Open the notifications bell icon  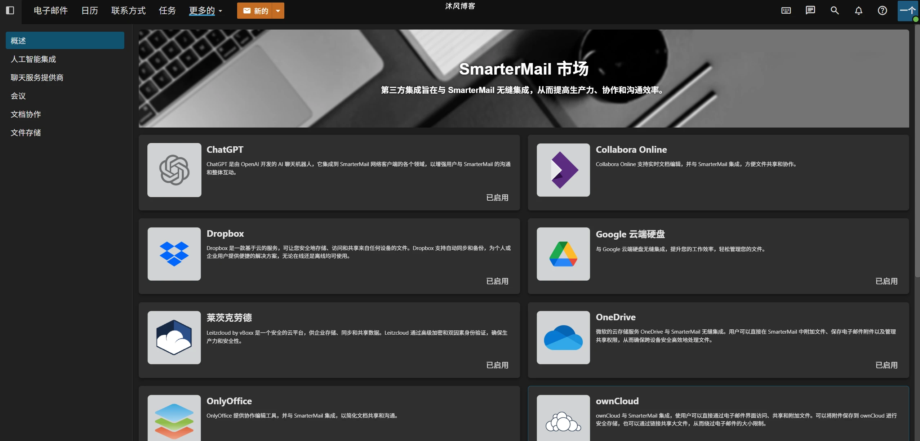[x=859, y=10]
